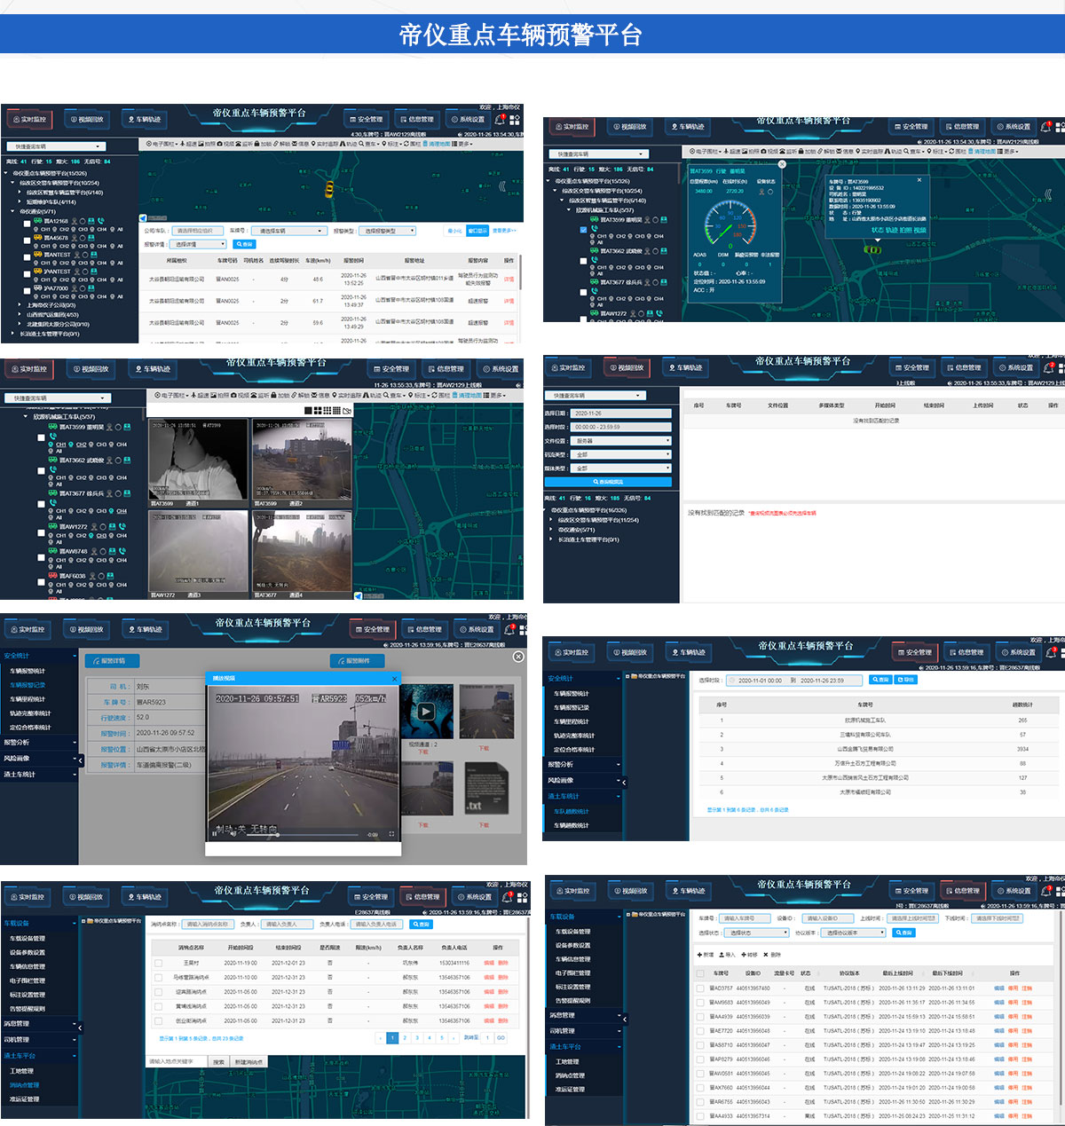Open the 报警附件 tab behind the 播放视频 dialog

357,661
